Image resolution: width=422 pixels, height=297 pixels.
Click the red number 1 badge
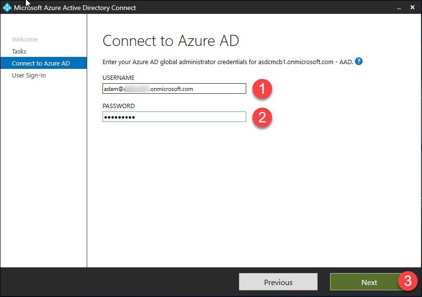pyautogui.click(x=262, y=88)
